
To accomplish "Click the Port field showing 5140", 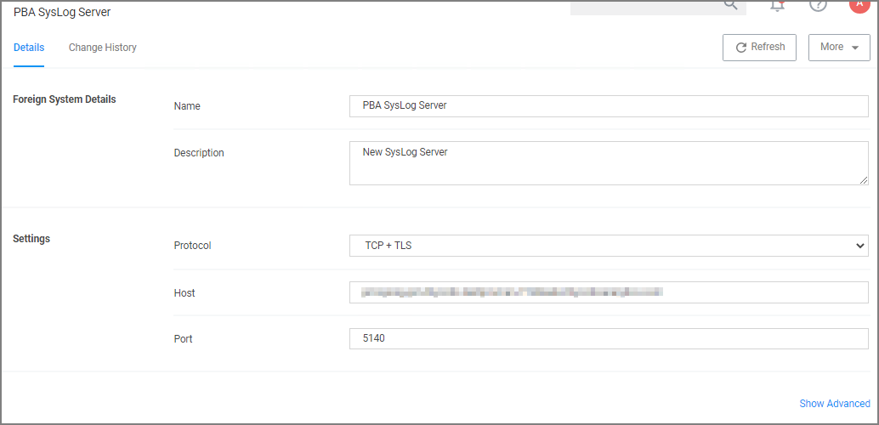I will [x=609, y=338].
